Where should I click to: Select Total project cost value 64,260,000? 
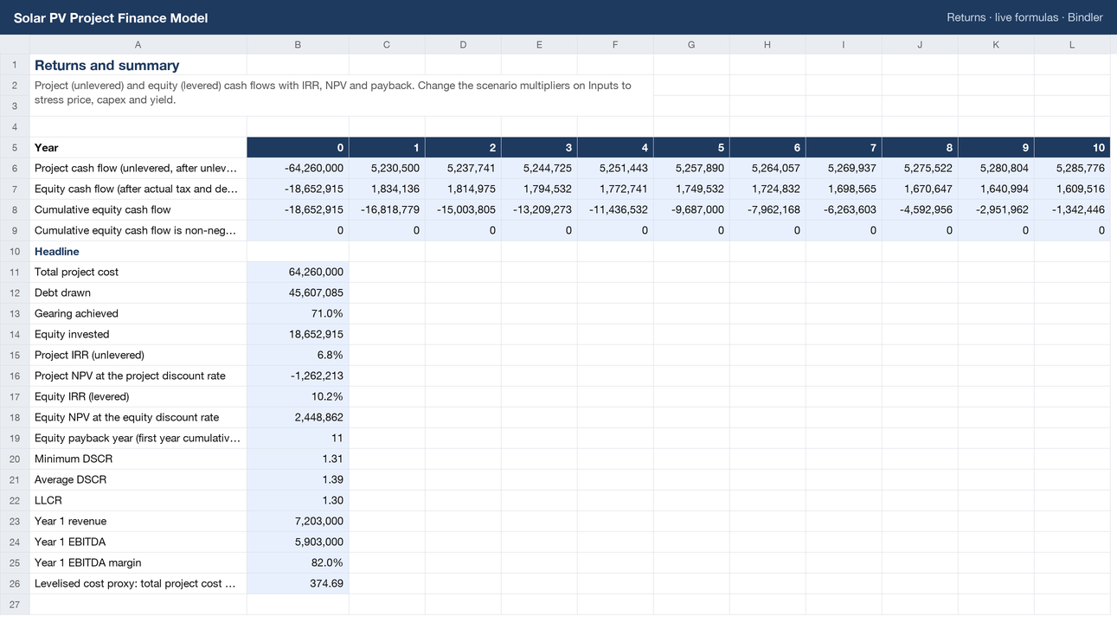298,272
